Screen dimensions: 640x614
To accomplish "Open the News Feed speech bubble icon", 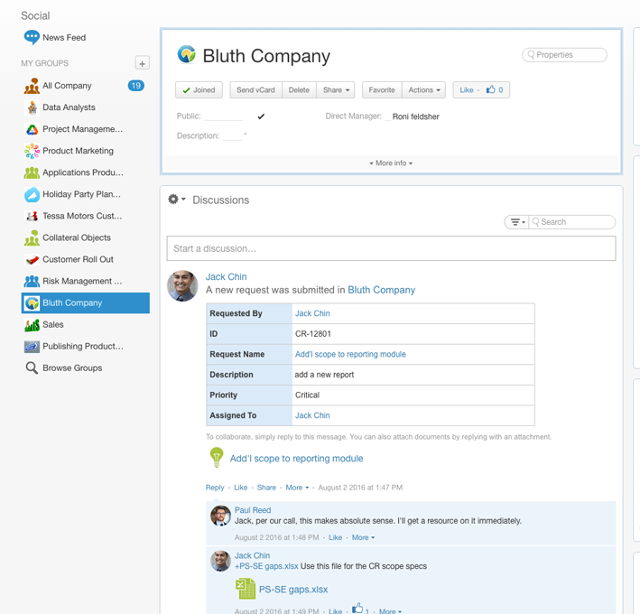I will 32,38.
